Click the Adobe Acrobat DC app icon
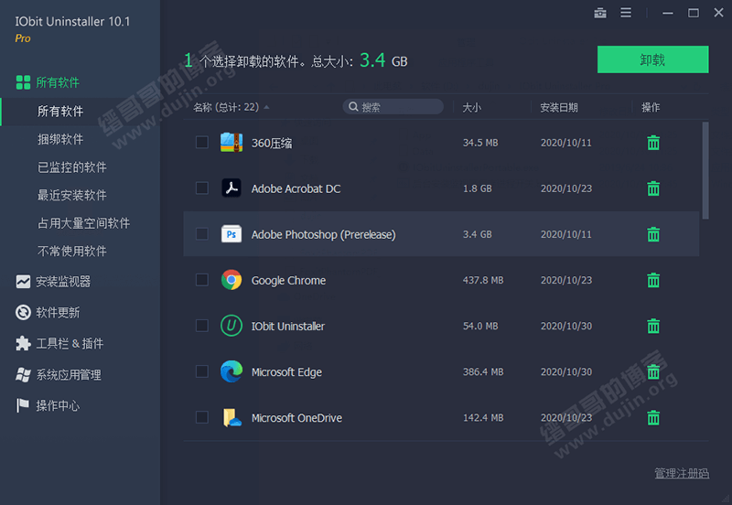The width and height of the screenshot is (732, 505). pyautogui.click(x=231, y=188)
